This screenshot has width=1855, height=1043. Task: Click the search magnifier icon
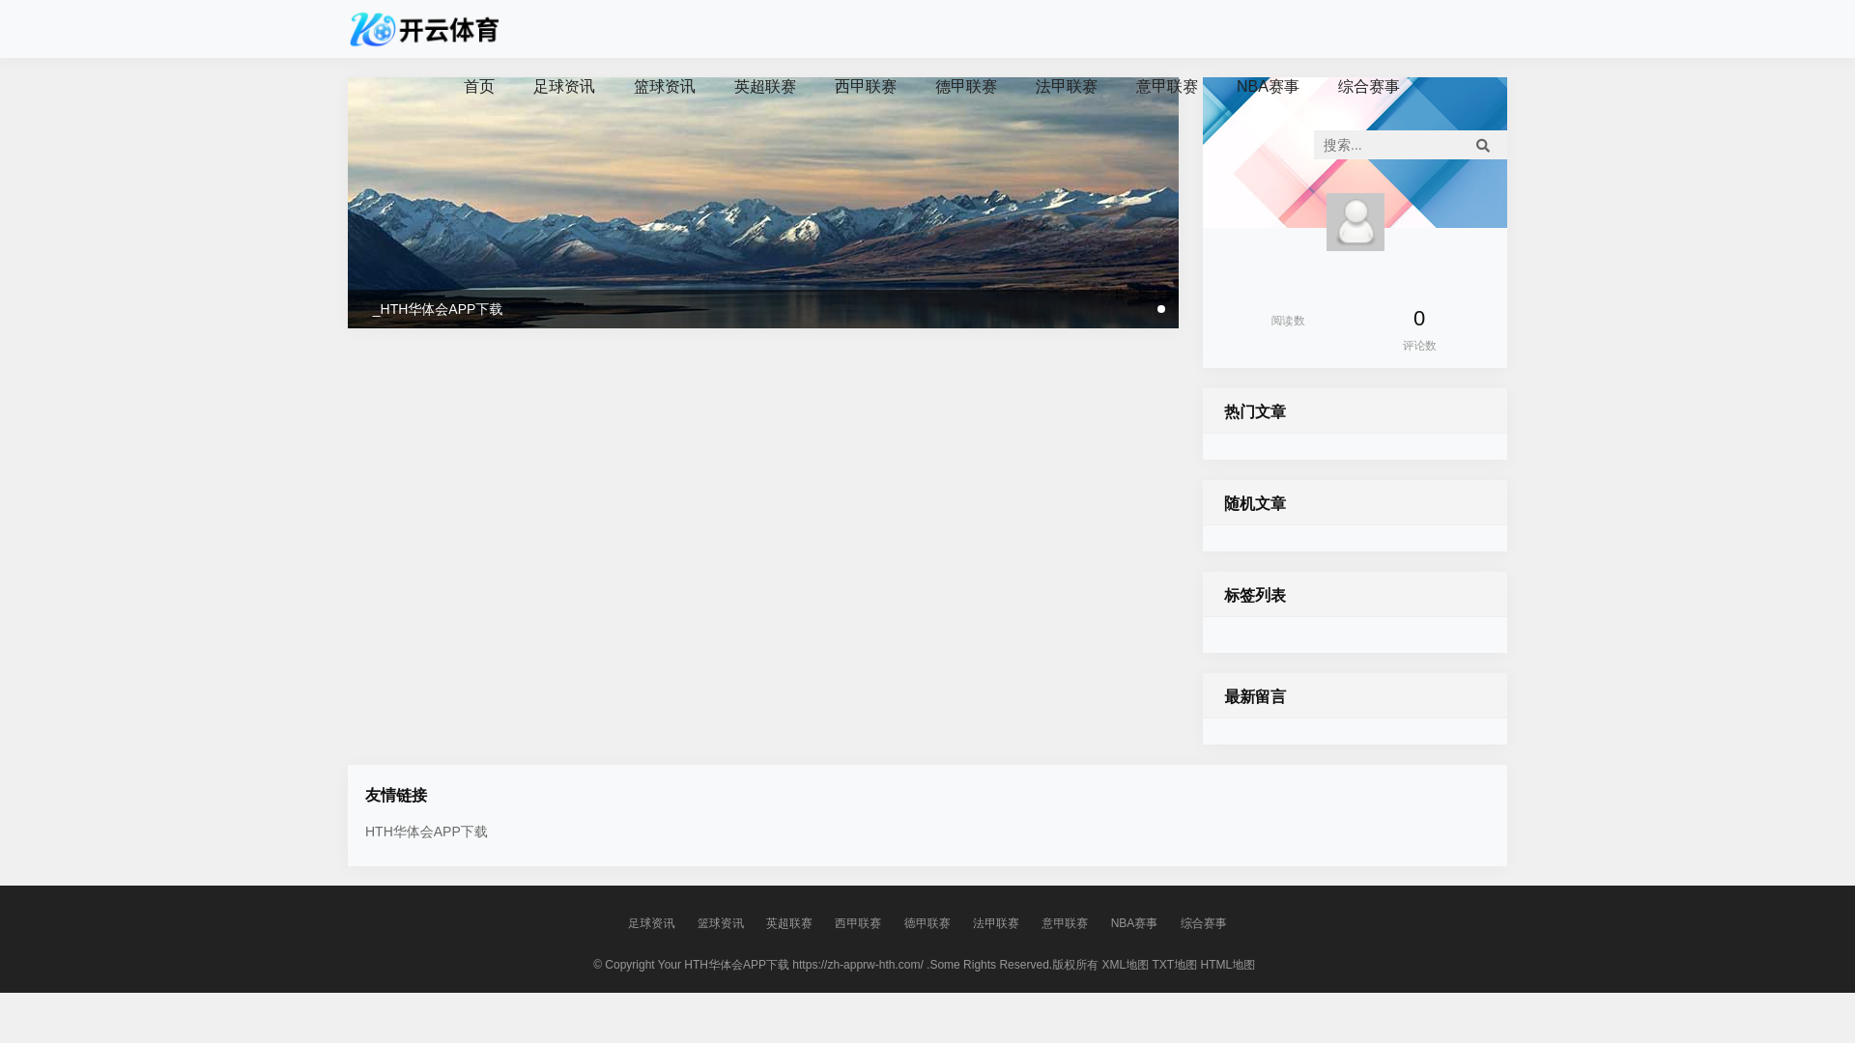click(x=1483, y=145)
